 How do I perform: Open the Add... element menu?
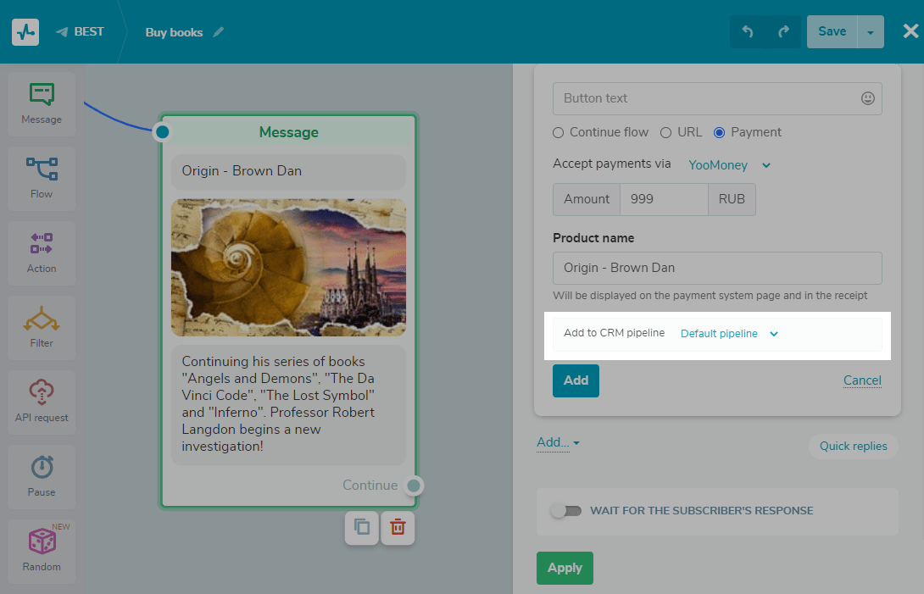pos(558,442)
